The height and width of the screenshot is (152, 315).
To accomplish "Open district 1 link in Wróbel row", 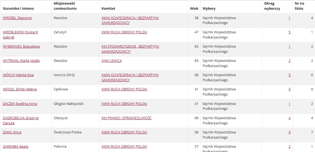I will click(x=289, y=18).
